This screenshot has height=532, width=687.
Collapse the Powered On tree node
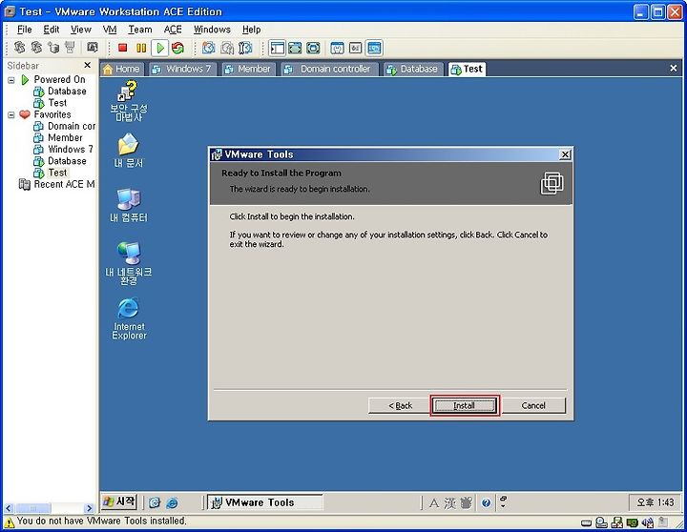click(x=11, y=80)
